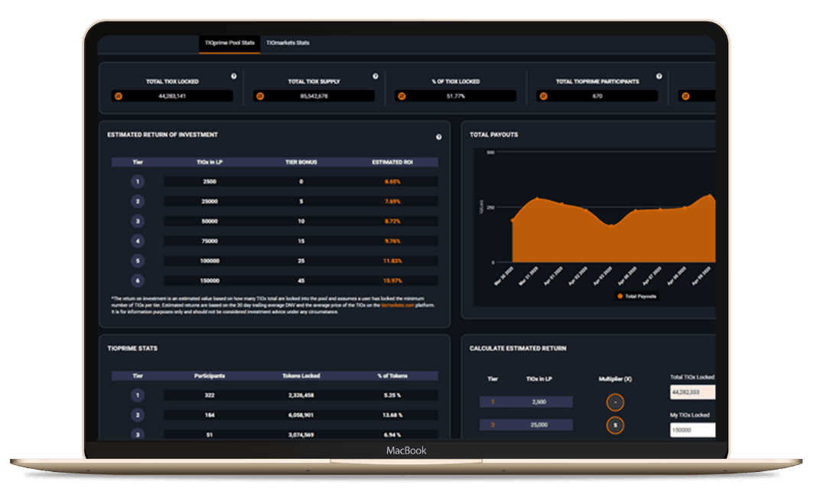817x498 pixels.
Task: Click tier 1 row in calculator table
Action: (x=526, y=402)
